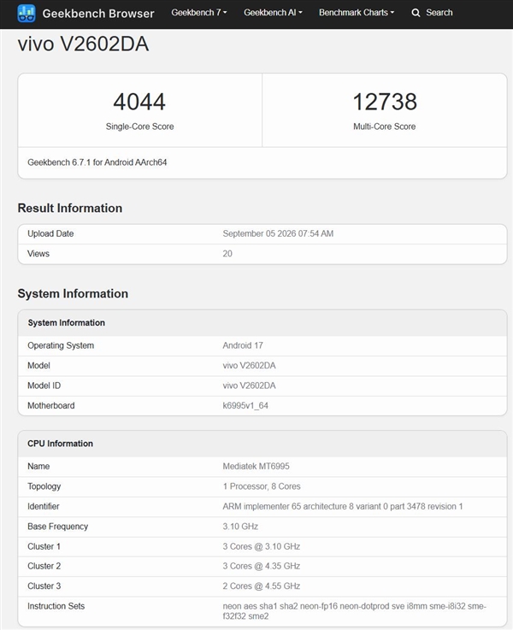This screenshot has height=630, width=513.
Task: Open the Benchmark Charts dropdown
Action: 357,13
